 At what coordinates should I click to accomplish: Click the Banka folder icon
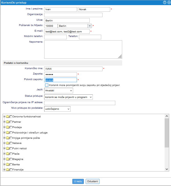8,164
